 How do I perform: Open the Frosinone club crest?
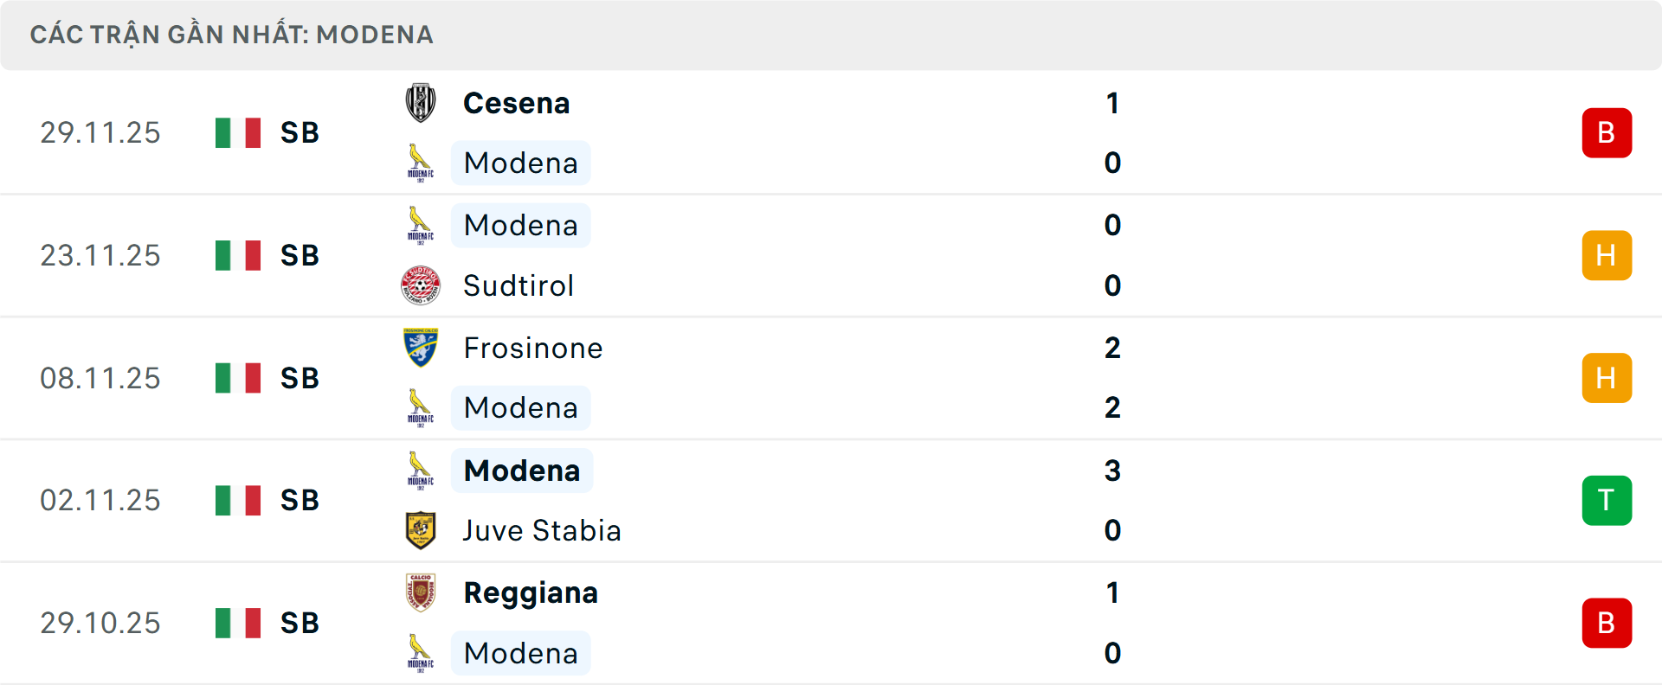tap(421, 348)
